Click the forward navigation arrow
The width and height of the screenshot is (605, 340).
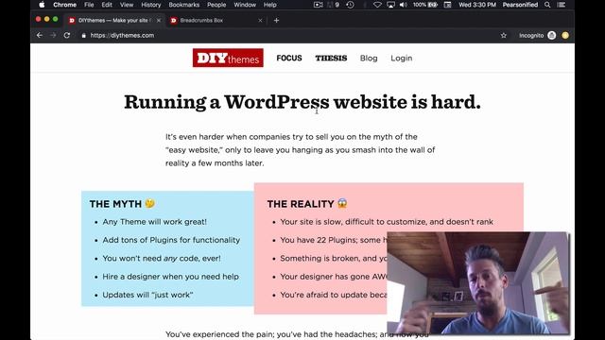click(53, 35)
